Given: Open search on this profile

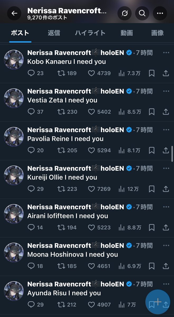Looking at the screenshot, I should [x=142, y=13].
